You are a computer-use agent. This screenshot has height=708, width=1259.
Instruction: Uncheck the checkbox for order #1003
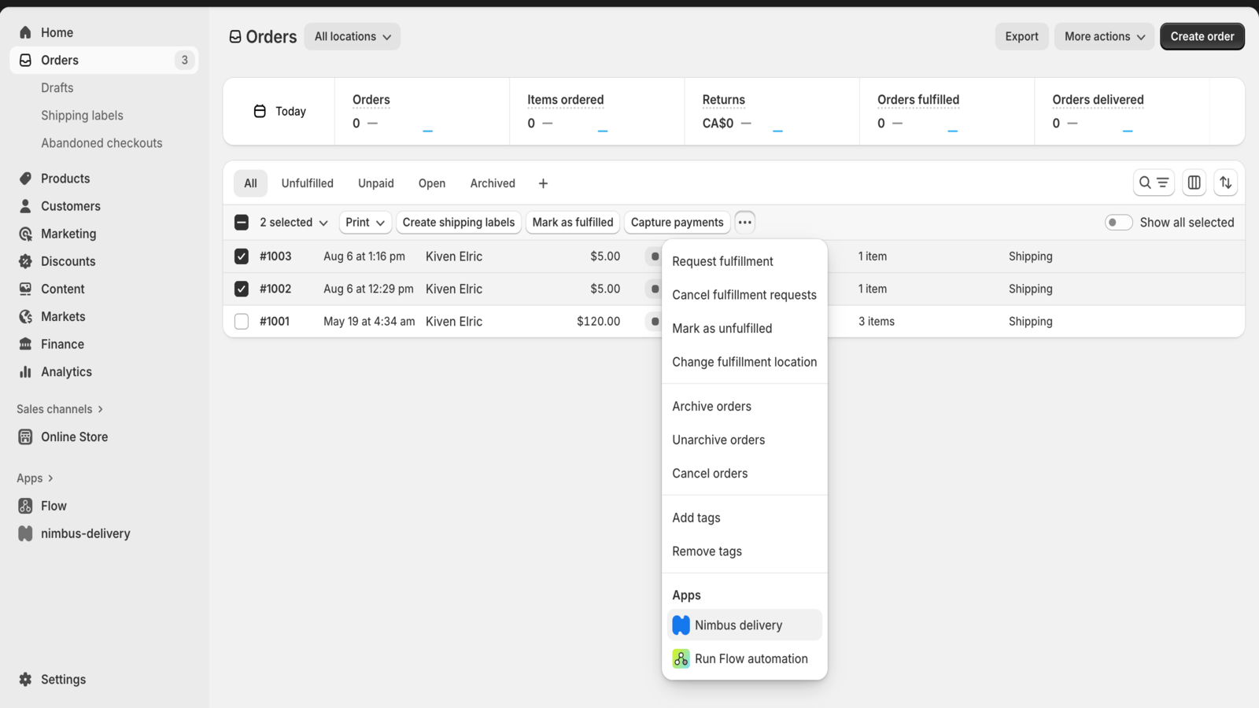[x=242, y=256]
